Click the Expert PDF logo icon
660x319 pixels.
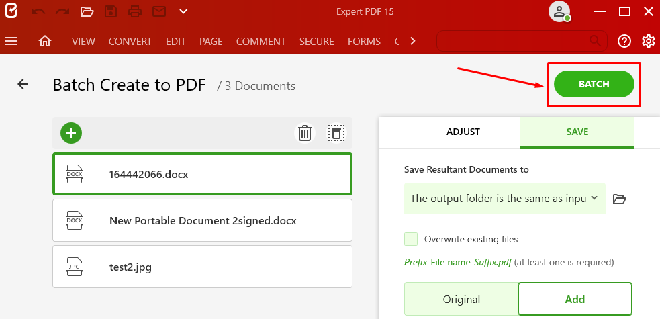tap(11, 11)
